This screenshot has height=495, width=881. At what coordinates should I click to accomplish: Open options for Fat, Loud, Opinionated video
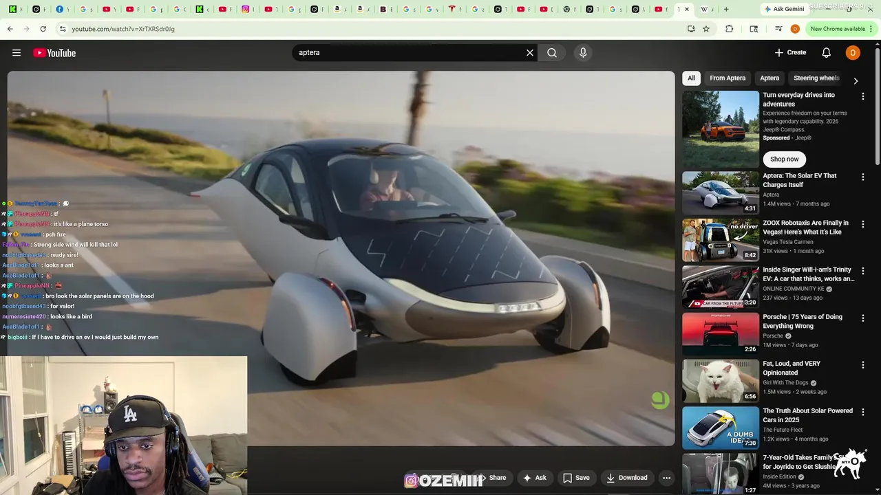(863, 365)
